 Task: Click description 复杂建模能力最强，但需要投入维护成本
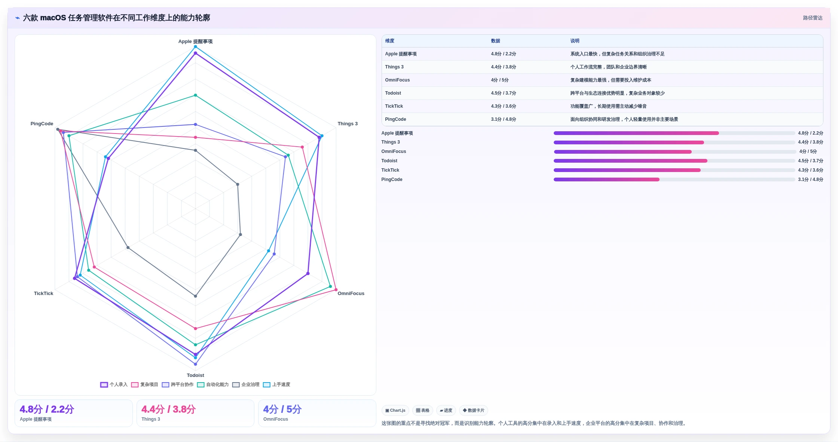(x=611, y=80)
